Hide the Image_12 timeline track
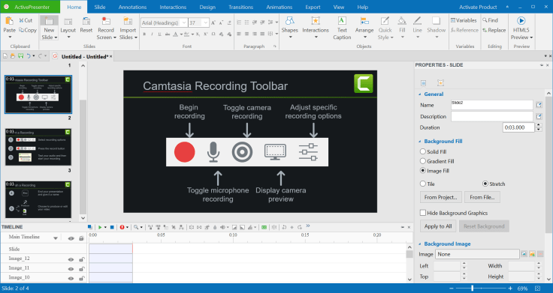The height and width of the screenshot is (293, 553). point(71,259)
